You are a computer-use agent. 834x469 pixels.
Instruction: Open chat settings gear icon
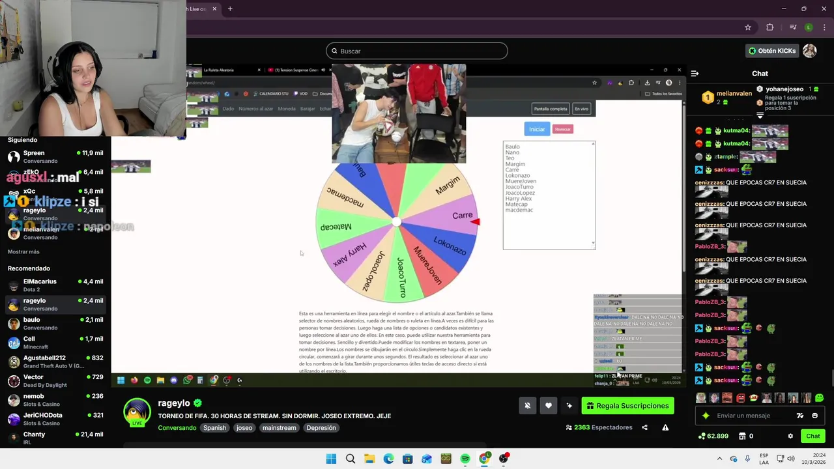point(790,436)
